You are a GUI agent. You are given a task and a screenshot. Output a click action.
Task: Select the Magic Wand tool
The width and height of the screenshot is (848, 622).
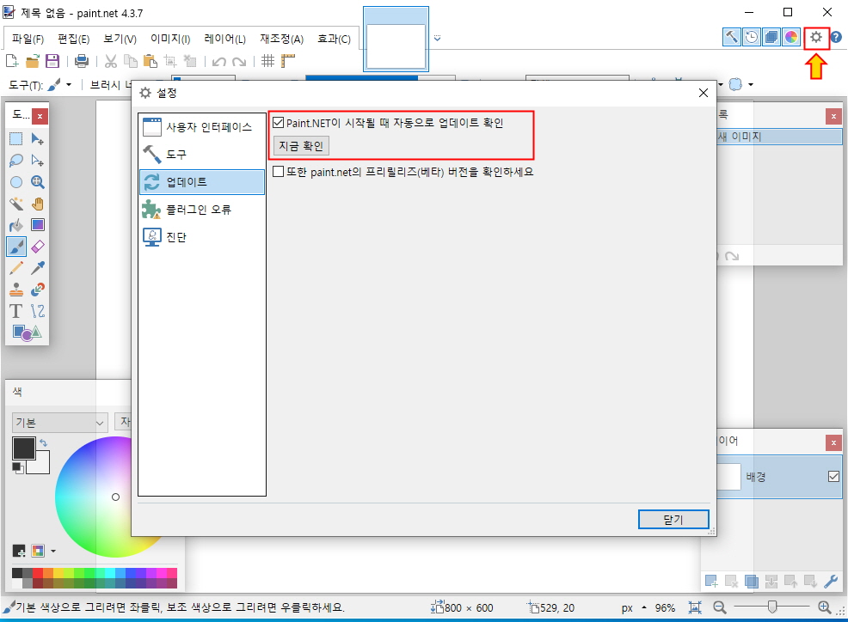[x=16, y=204]
